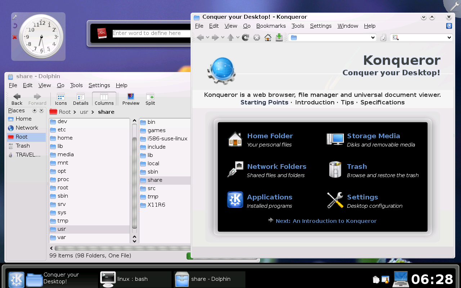Click scroll down arrow of Dolphin first column
461x288 pixels.
134,241
